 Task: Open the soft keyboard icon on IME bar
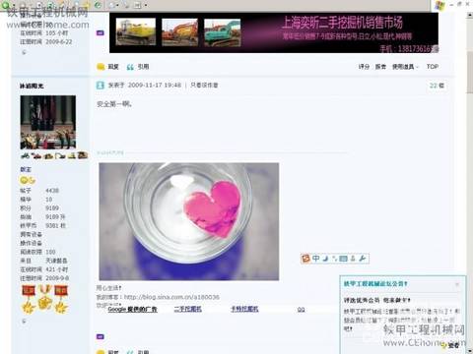point(343,259)
